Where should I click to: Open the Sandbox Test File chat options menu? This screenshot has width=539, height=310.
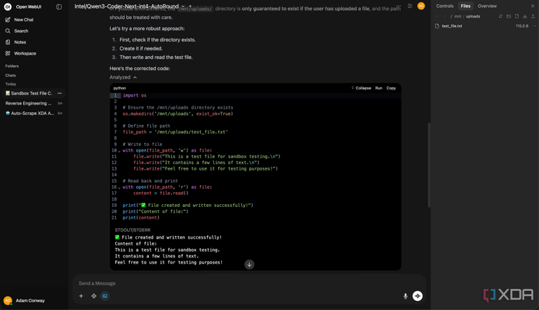pyautogui.click(x=60, y=93)
